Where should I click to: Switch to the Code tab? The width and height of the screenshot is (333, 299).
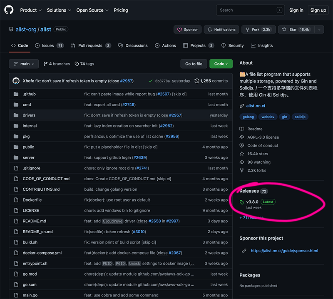(x=20, y=45)
